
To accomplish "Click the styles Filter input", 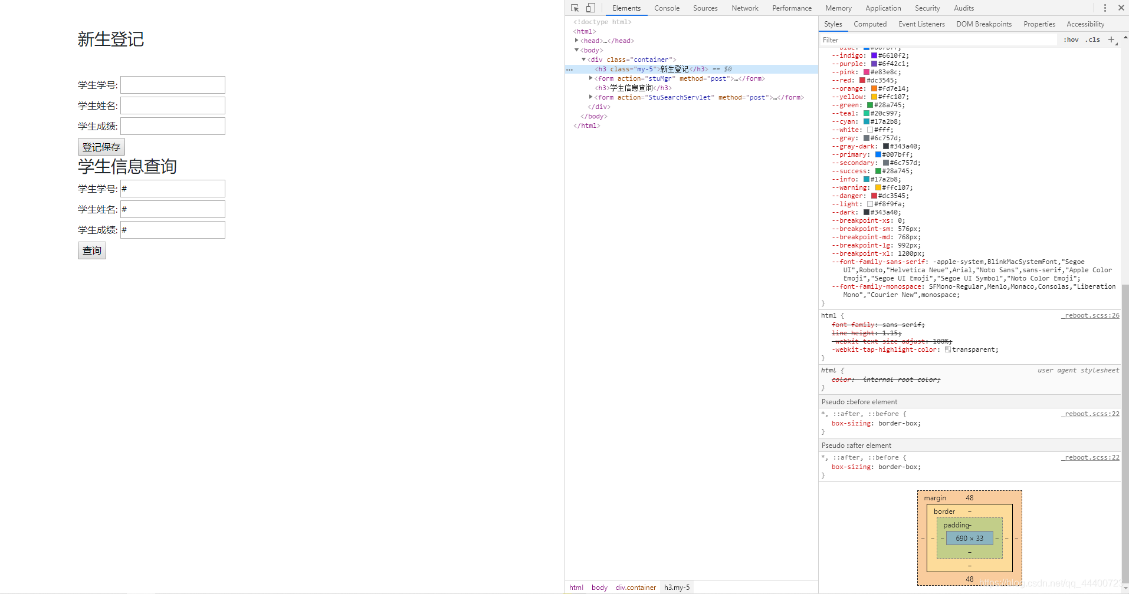I will coord(938,40).
